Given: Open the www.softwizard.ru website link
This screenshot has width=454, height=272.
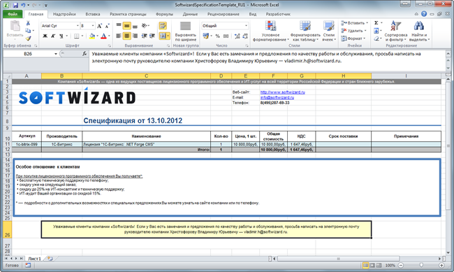Looking at the screenshot, I should point(283,92).
